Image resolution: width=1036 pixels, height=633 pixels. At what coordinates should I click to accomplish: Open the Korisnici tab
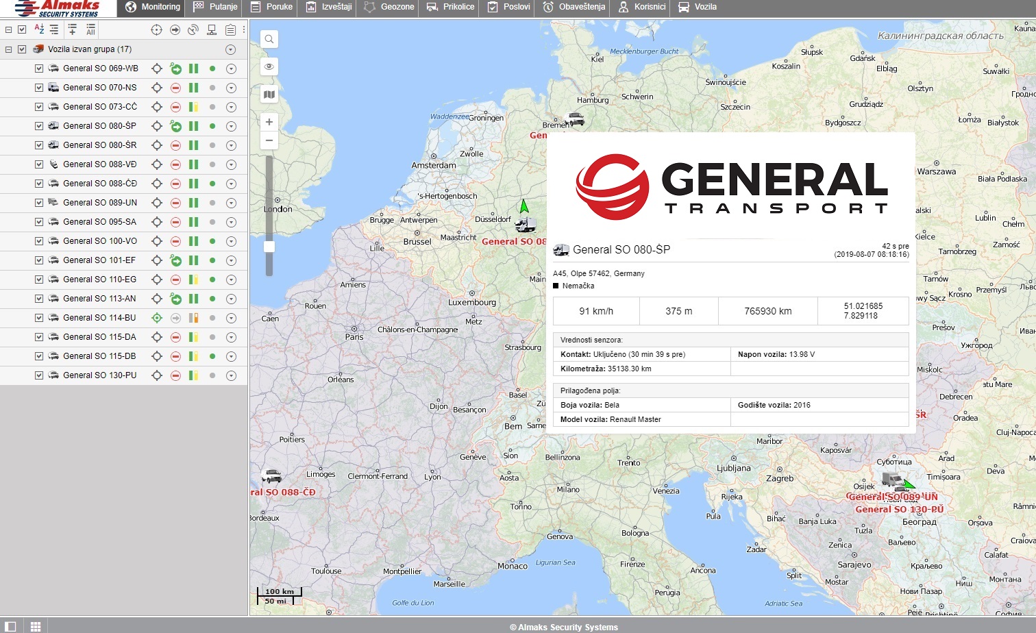[642, 7]
